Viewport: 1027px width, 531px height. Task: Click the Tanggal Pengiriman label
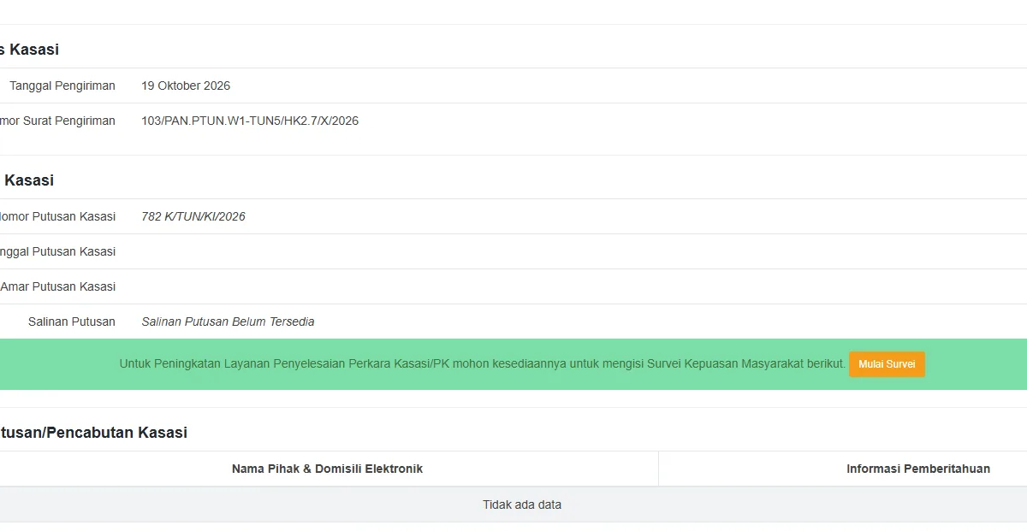62,86
